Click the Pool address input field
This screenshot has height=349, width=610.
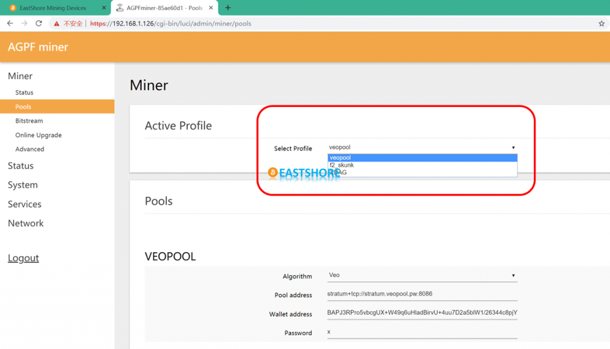pyautogui.click(x=422, y=294)
